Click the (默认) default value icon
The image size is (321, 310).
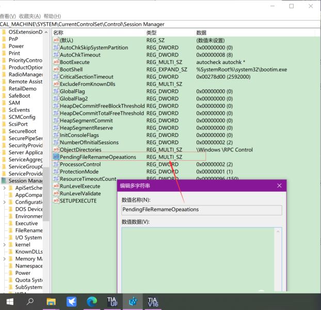(x=56, y=40)
